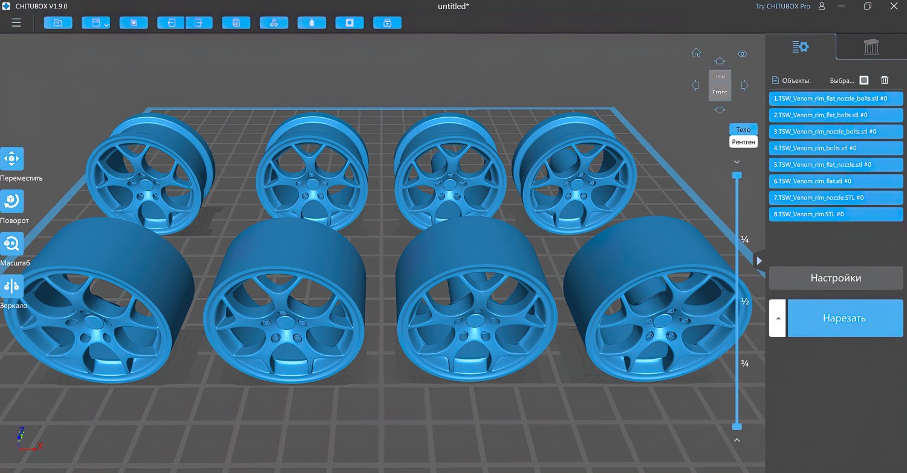Click the up chevron below the layer slider
This screenshot has height=473, width=907.
coord(736,440)
